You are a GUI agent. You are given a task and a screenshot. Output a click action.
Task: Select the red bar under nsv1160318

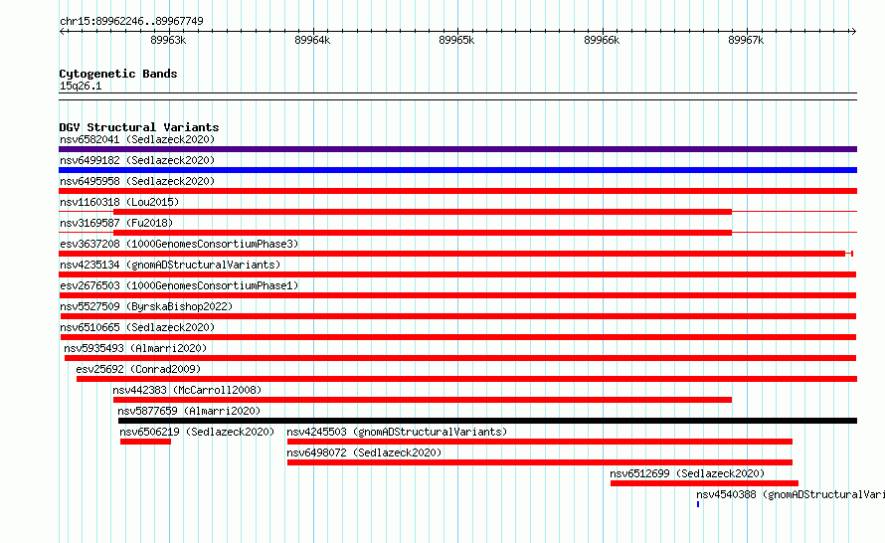click(423, 212)
